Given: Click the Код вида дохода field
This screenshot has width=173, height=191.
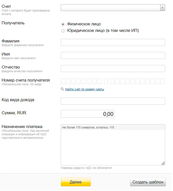Looking at the screenshot, I should [113, 101].
